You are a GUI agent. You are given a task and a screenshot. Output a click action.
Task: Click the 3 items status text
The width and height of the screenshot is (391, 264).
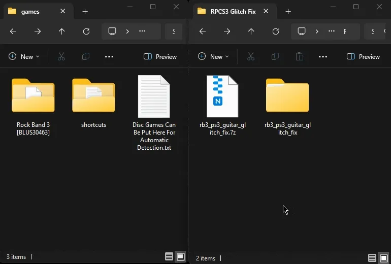click(16, 257)
